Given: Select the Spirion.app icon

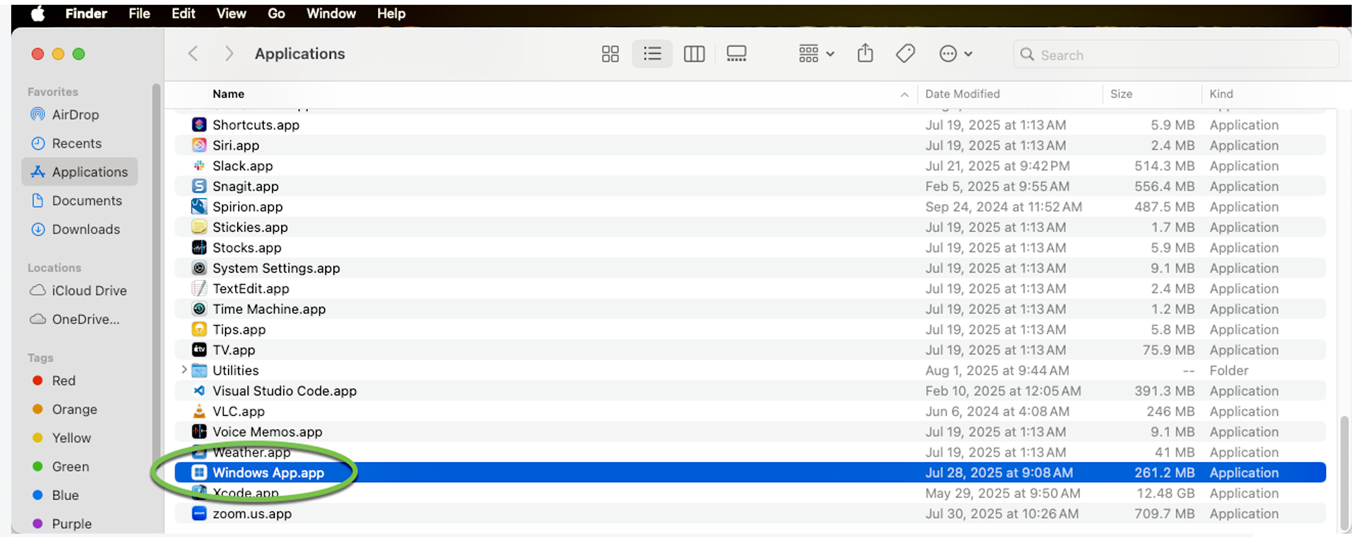Looking at the screenshot, I should (x=199, y=207).
